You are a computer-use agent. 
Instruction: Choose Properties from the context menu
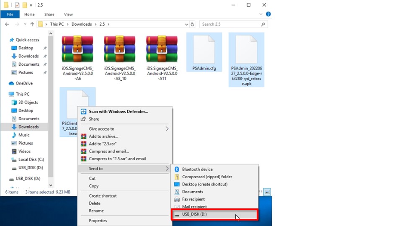(x=98, y=221)
